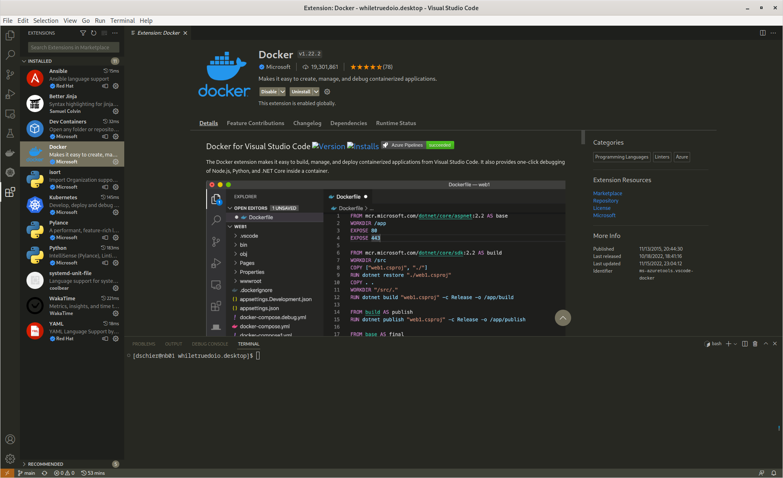Toggle remote sync icon for Python extension
The height and width of the screenshot is (478, 783).
click(x=105, y=263)
